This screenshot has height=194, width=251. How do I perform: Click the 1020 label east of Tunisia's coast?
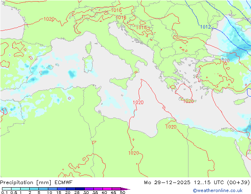(138, 102)
